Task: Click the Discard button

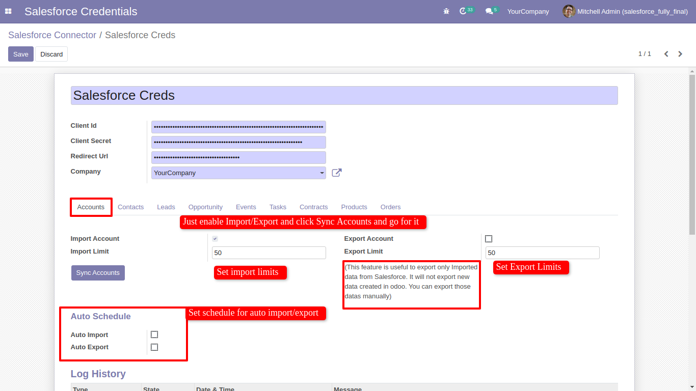Action: coord(51,54)
